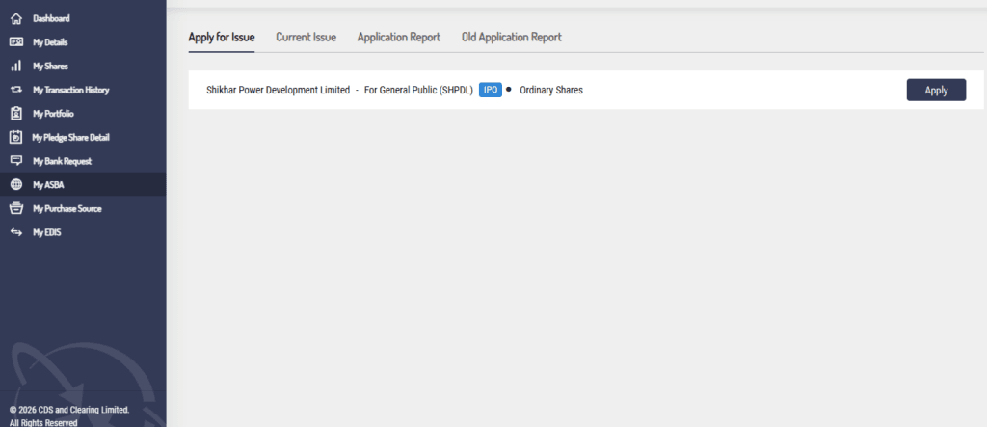Click the My Portfolio clipboard icon
The image size is (987, 427).
point(16,114)
